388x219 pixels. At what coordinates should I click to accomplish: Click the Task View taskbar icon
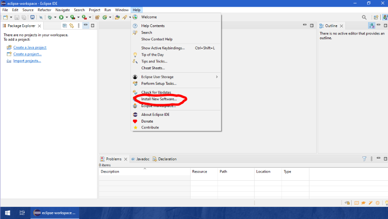[22, 213]
